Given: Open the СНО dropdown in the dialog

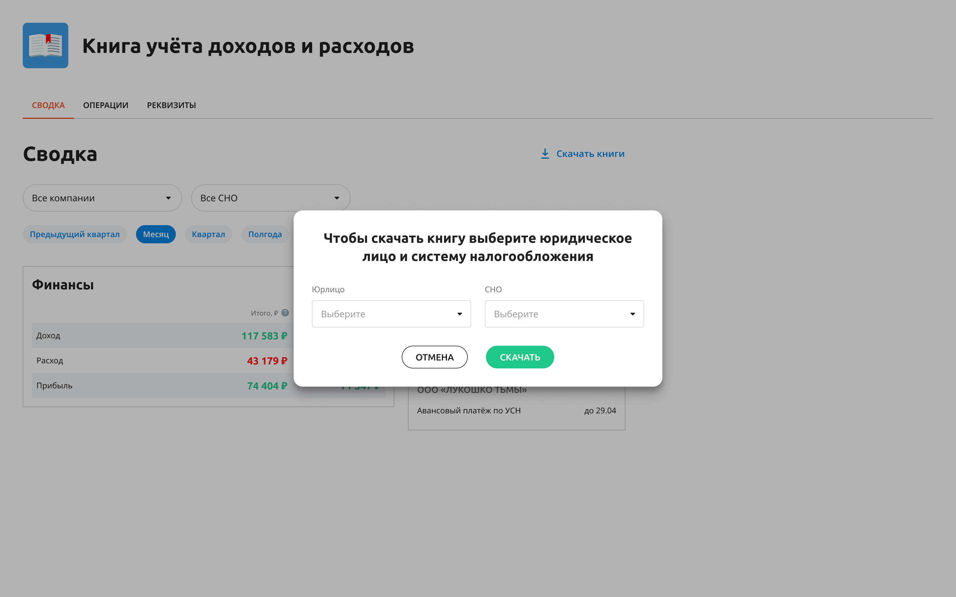Looking at the screenshot, I should click(x=564, y=314).
